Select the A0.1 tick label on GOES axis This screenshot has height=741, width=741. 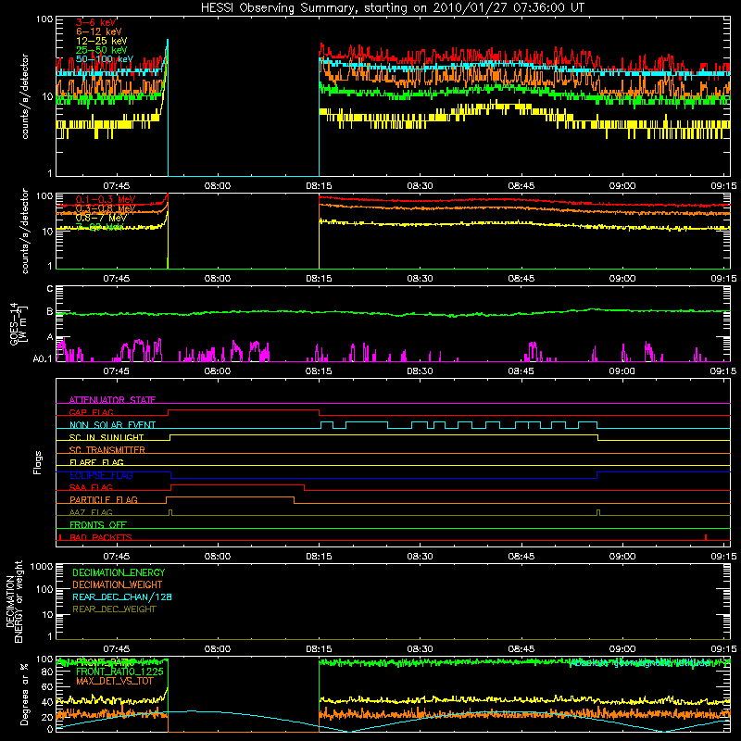coord(43,358)
